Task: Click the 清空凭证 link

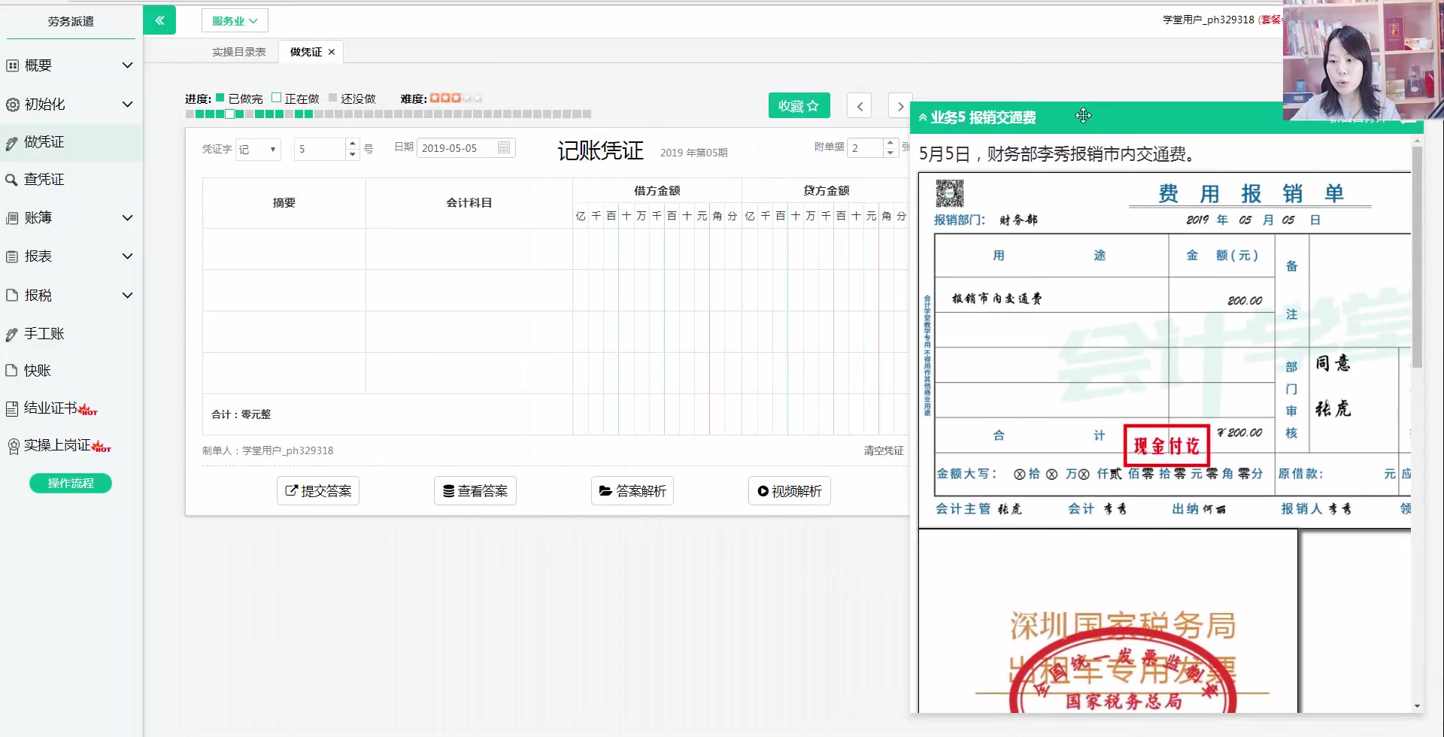Action: (x=884, y=450)
